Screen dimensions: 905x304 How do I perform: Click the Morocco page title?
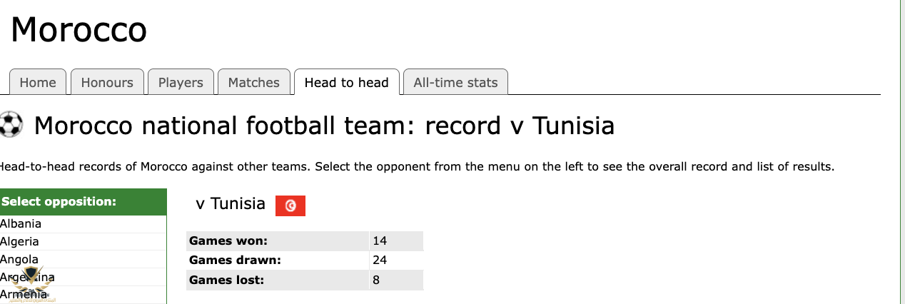[79, 31]
